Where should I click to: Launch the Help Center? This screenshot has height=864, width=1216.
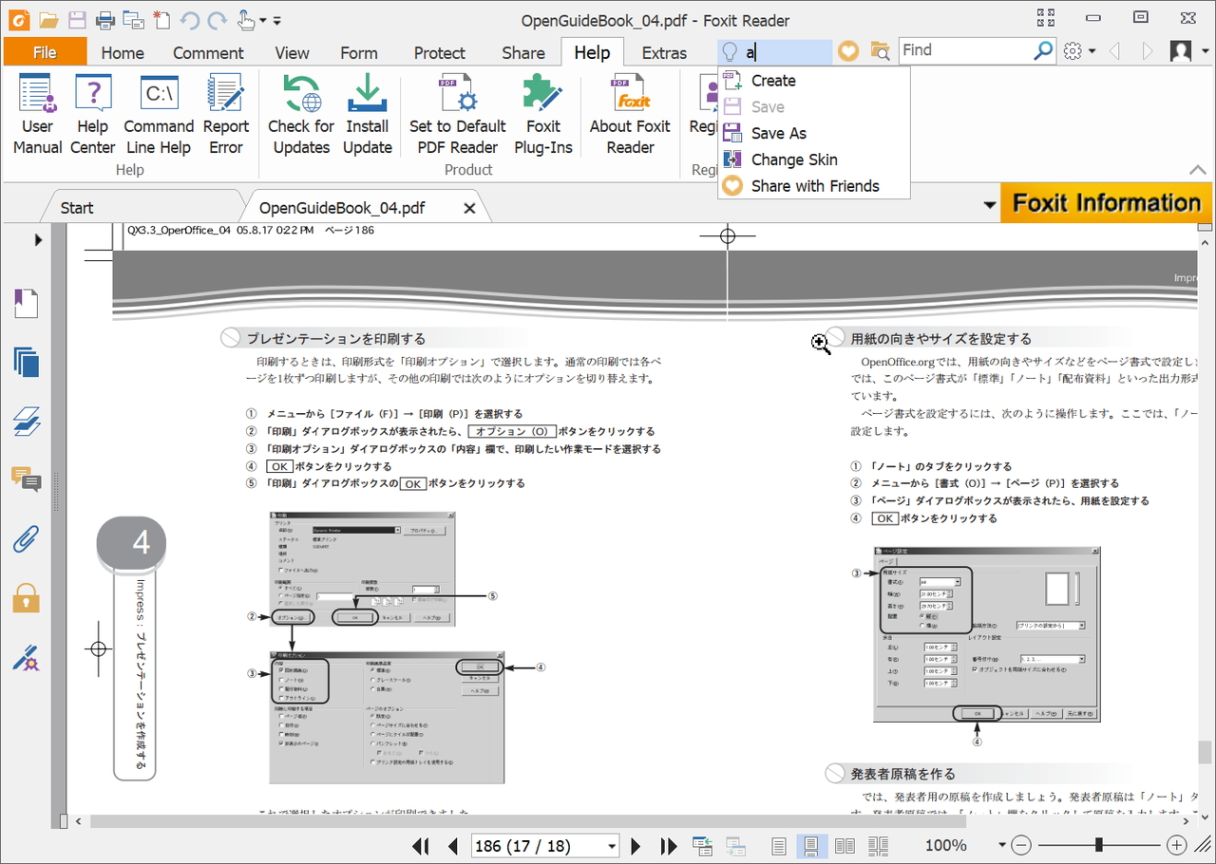(x=93, y=114)
